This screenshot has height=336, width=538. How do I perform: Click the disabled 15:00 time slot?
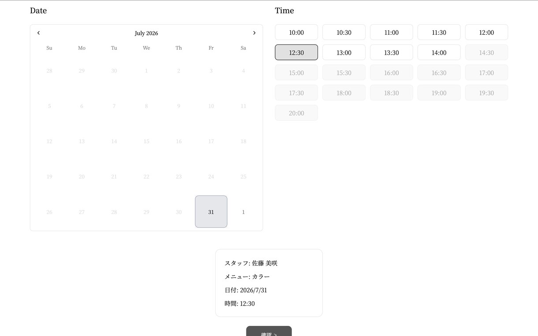coord(296,73)
